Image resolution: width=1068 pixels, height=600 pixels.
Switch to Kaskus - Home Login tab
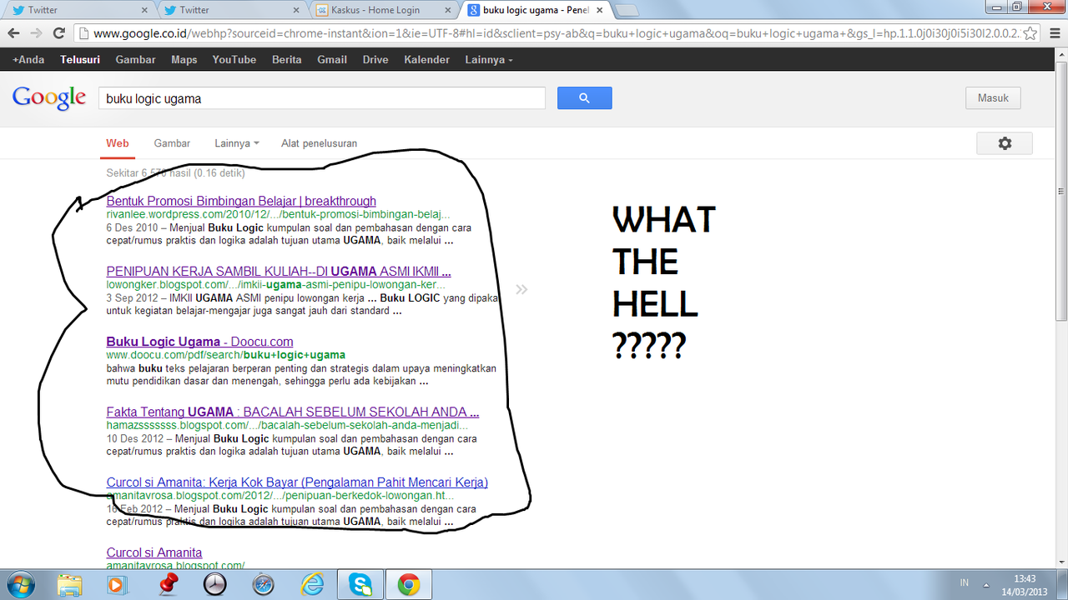[385, 10]
